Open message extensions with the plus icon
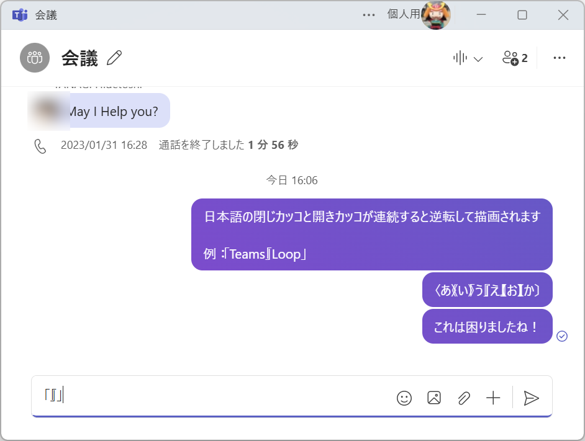Screen dimensions: 585x441 click(x=494, y=398)
